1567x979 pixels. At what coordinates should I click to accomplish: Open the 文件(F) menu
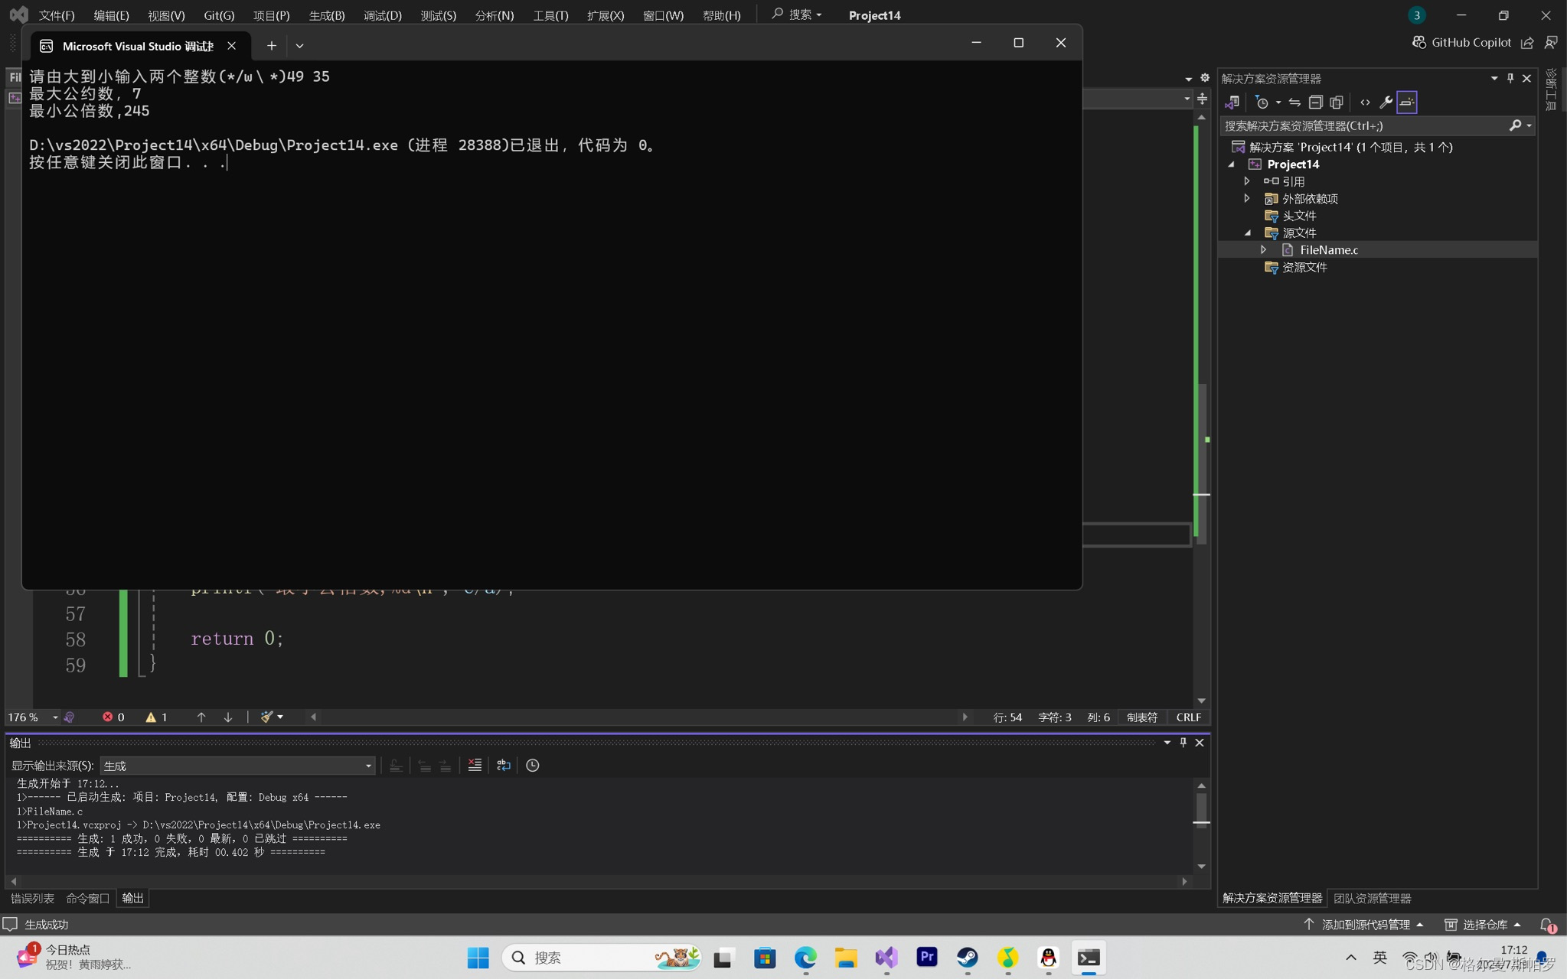coord(57,15)
